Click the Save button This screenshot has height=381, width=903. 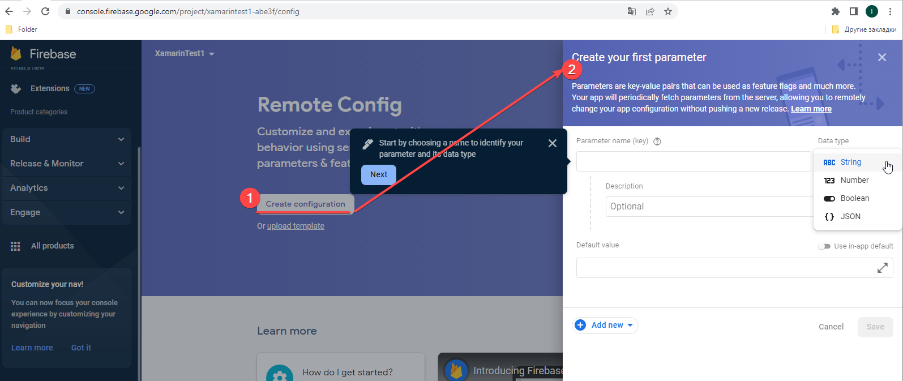tap(875, 327)
